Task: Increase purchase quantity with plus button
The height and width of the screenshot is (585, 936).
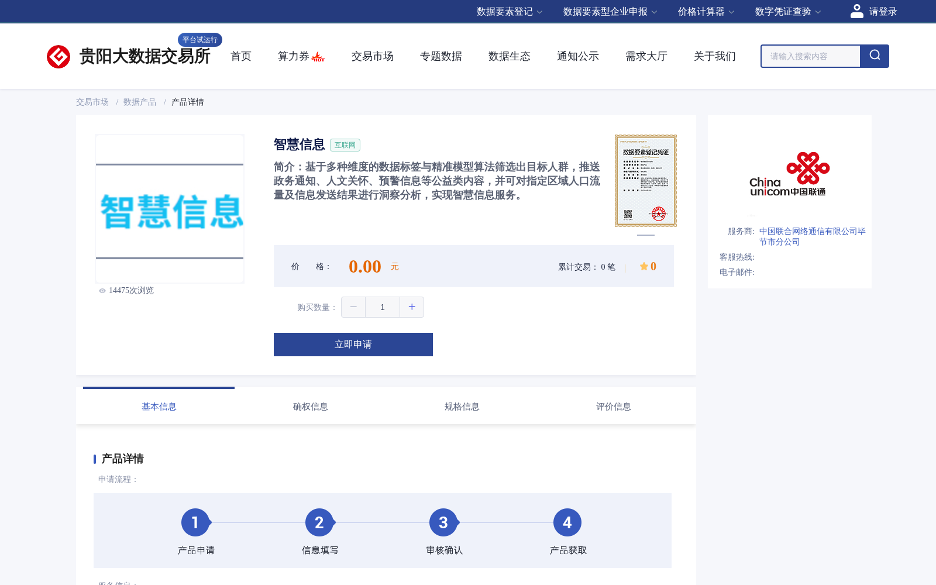Action: pyautogui.click(x=412, y=307)
